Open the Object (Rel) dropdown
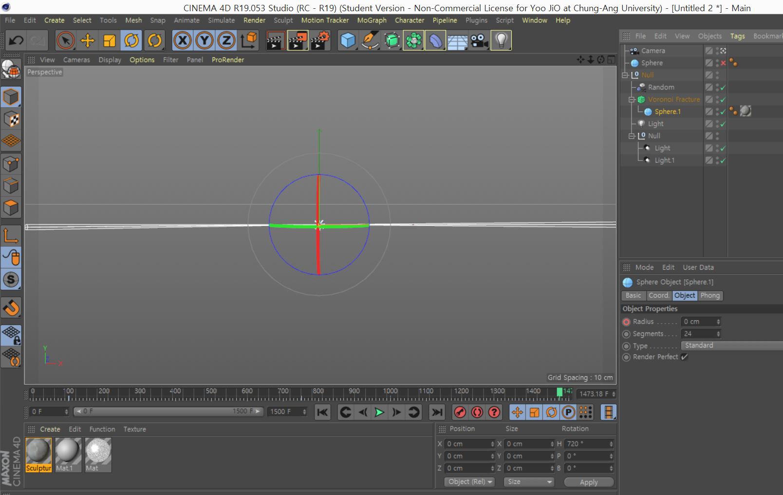783x495 pixels. [469, 481]
